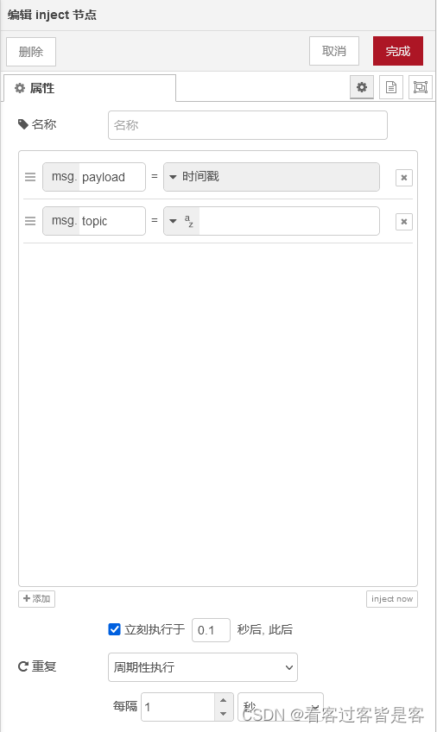Grab the topic row reorder handle
The height and width of the screenshot is (732, 437).
point(30,221)
